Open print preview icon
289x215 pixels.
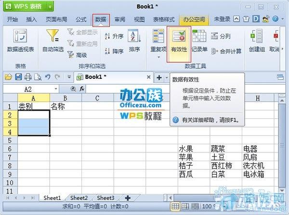point(38,77)
